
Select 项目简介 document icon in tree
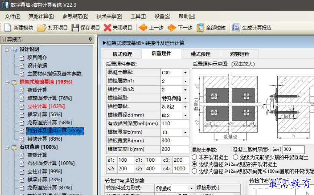22,58
